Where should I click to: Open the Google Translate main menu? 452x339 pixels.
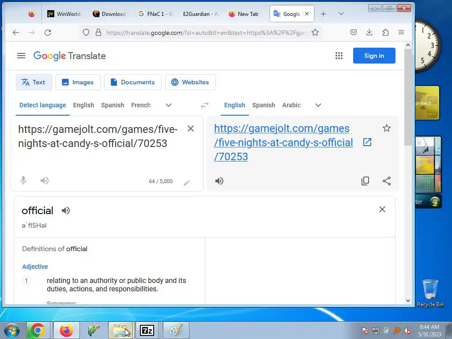(x=21, y=56)
